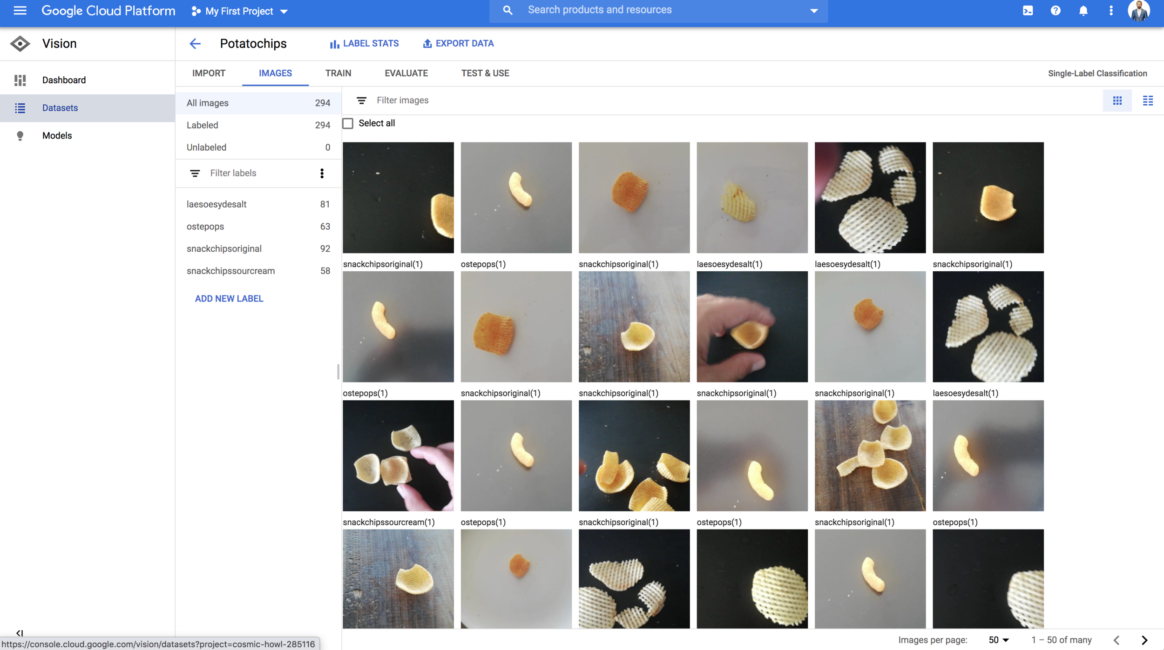Screen dimensions: 1164x650
Task: Switch to grid view layout icon
Action: click(x=1117, y=101)
